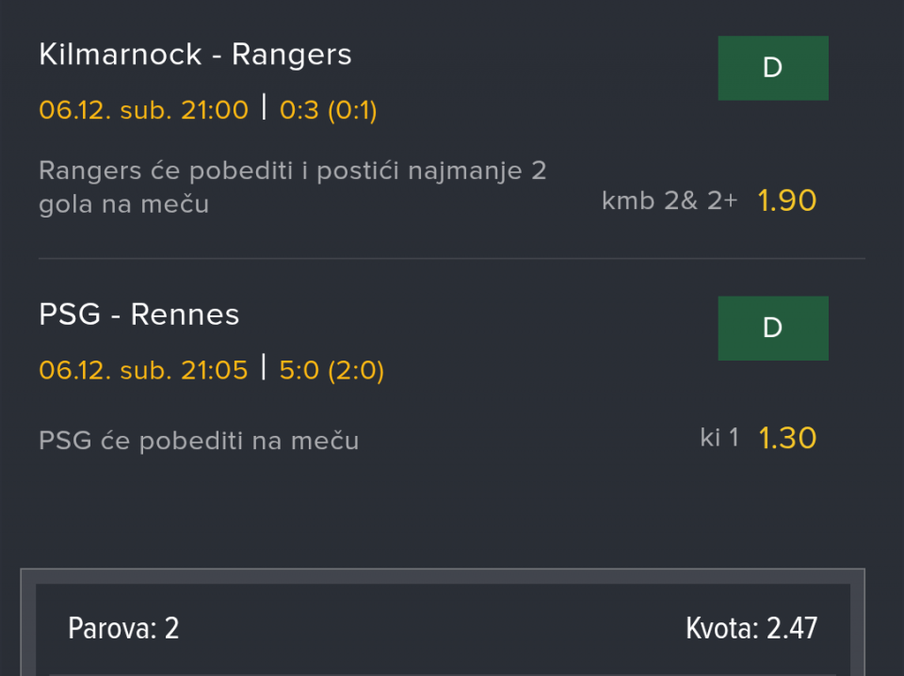Click the divider line between the two matches

(x=452, y=258)
